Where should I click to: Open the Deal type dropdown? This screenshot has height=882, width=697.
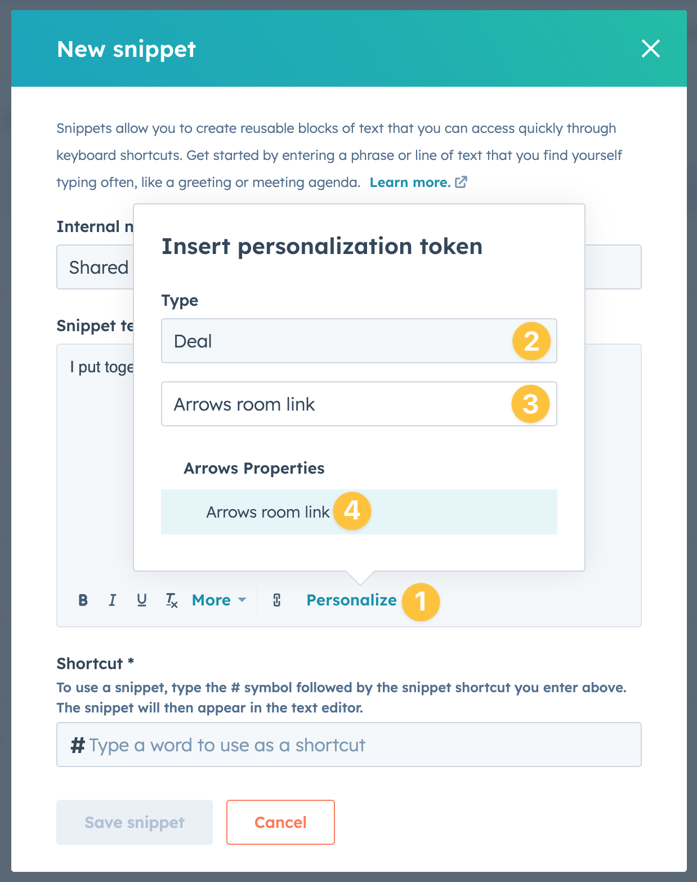point(338,341)
